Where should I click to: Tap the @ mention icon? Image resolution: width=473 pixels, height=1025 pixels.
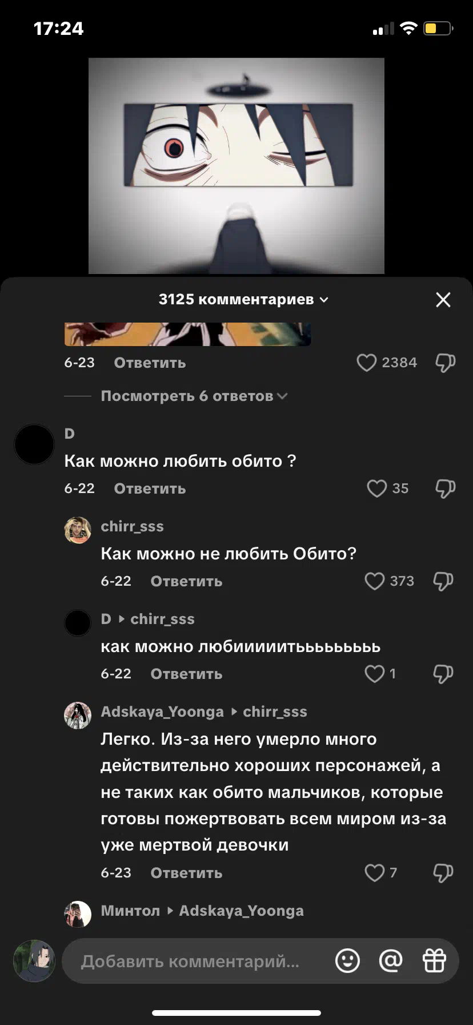(391, 960)
